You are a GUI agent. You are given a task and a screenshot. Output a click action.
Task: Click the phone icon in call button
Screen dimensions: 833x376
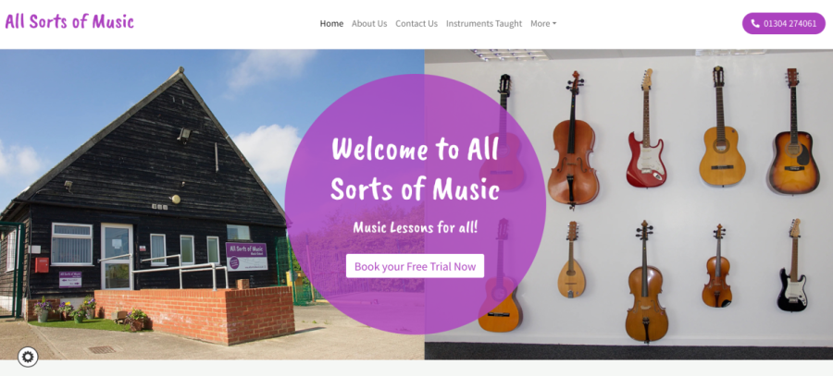755,23
